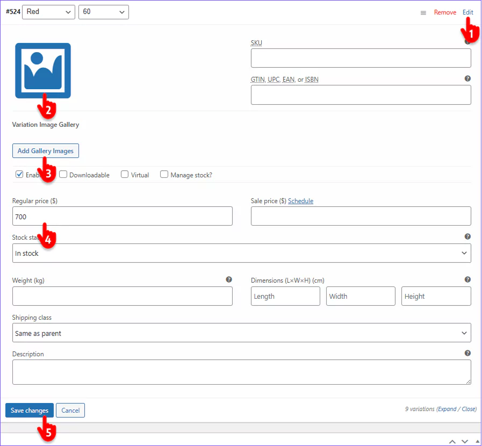The height and width of the screenshot is (446, 482).
Task: Enable the Virtual checkbox
Action: 125,174
